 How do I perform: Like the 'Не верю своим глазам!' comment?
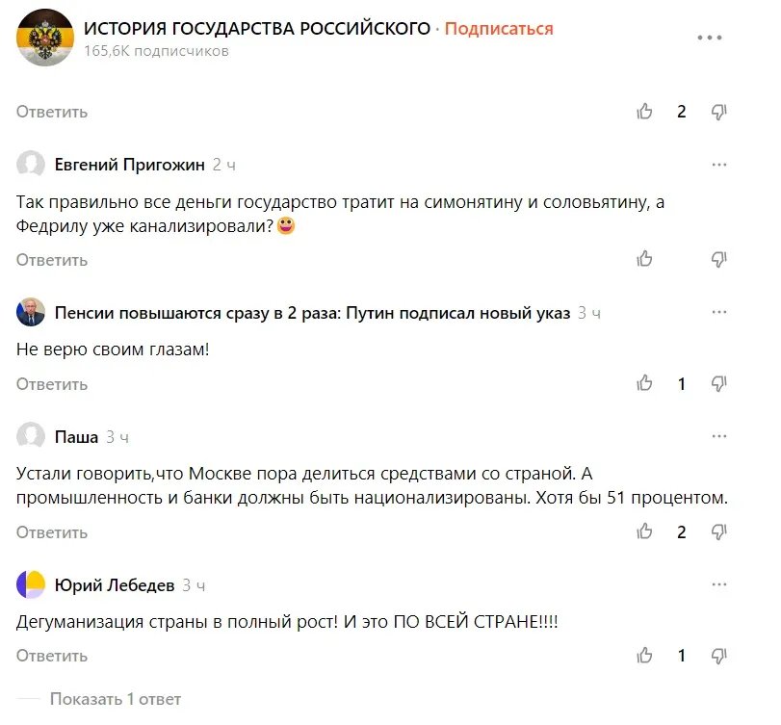pos(645,383)
